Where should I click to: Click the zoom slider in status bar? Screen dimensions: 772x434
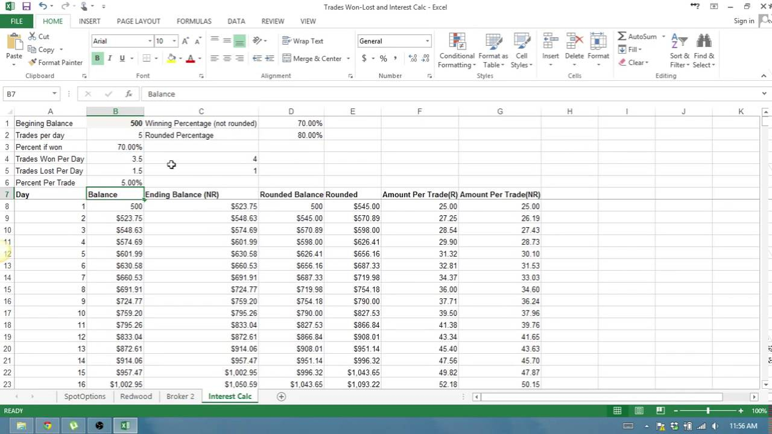point(707,410)
